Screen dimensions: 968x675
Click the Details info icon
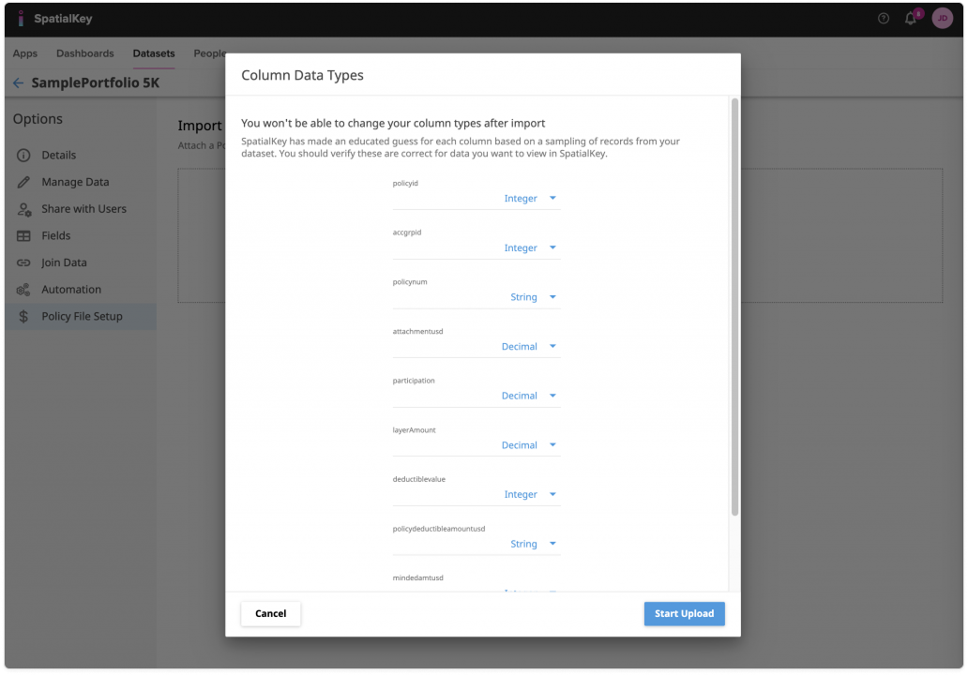(23, 156)
